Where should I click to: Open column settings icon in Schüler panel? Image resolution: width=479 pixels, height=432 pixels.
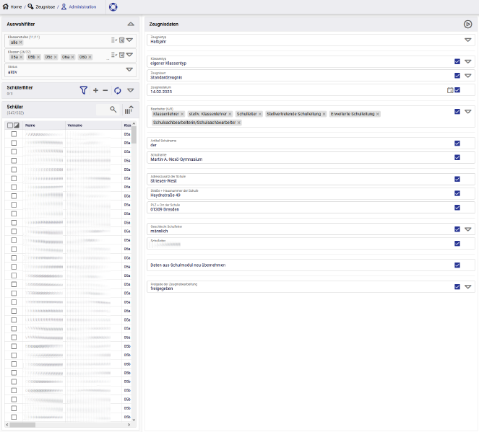pyautogui.click(x=129, y=110)
